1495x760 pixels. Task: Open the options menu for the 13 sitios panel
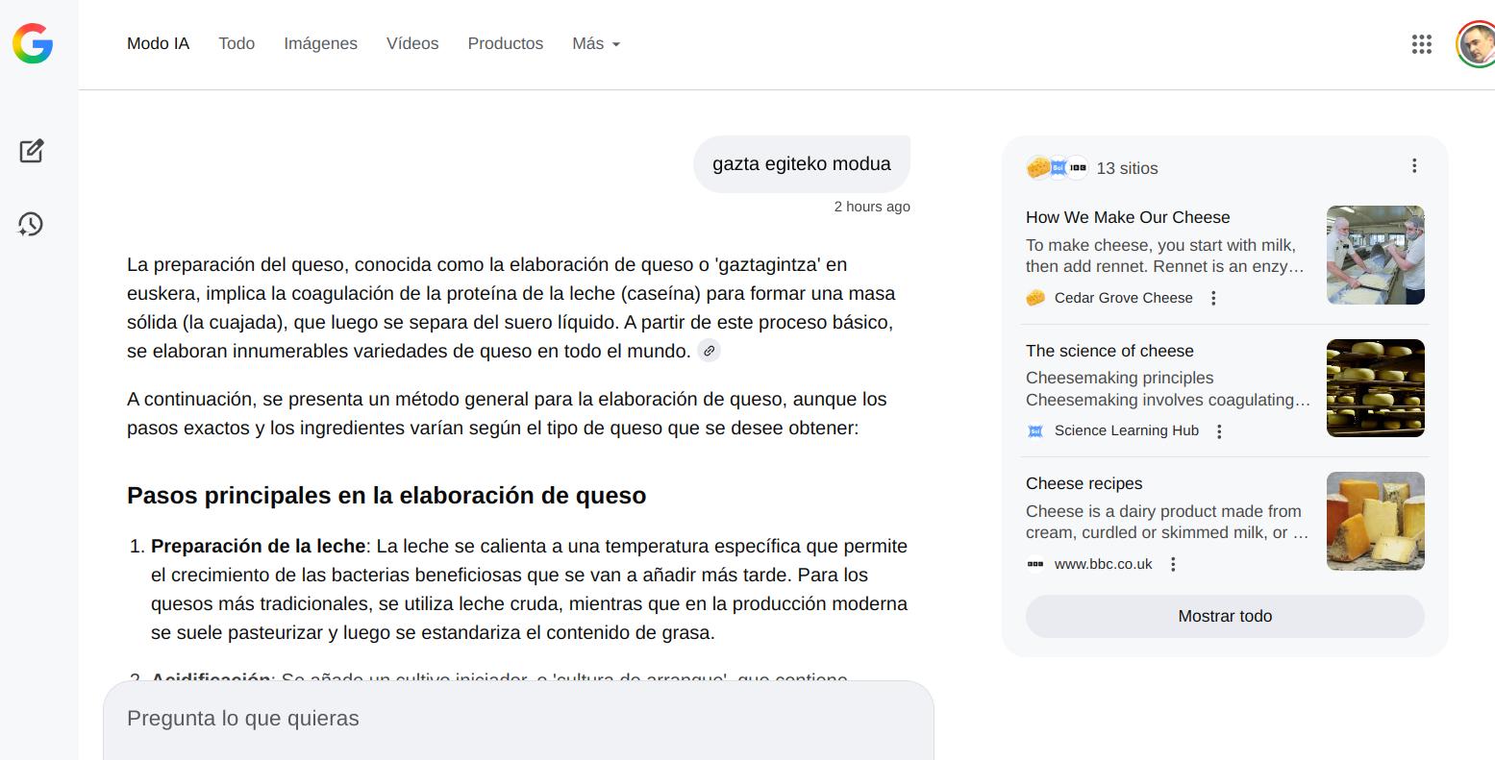[1413, 166]
